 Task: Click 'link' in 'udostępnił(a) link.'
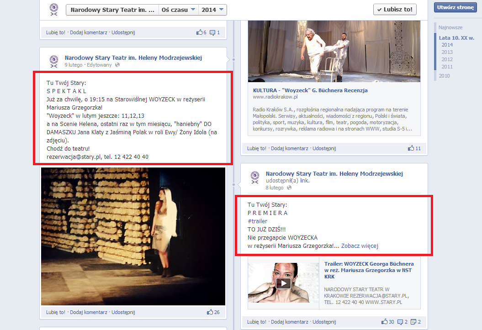pos(304,181)
